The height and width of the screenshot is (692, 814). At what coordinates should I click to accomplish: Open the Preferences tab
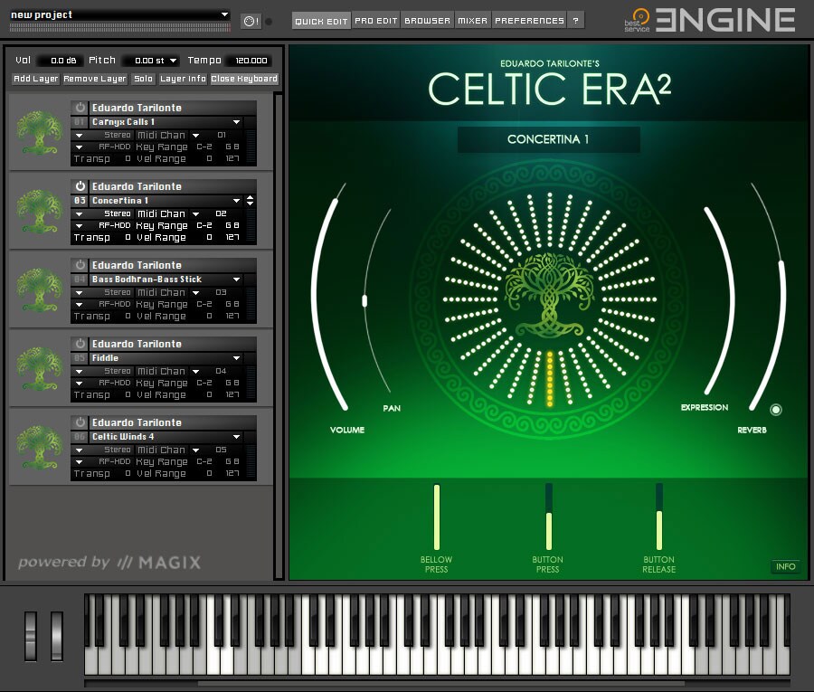(529, 21)
